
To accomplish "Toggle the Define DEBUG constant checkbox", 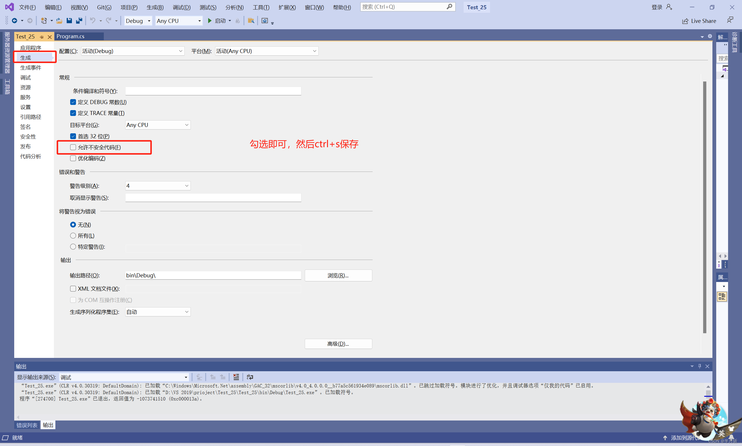I will click(x=73, y=102).
